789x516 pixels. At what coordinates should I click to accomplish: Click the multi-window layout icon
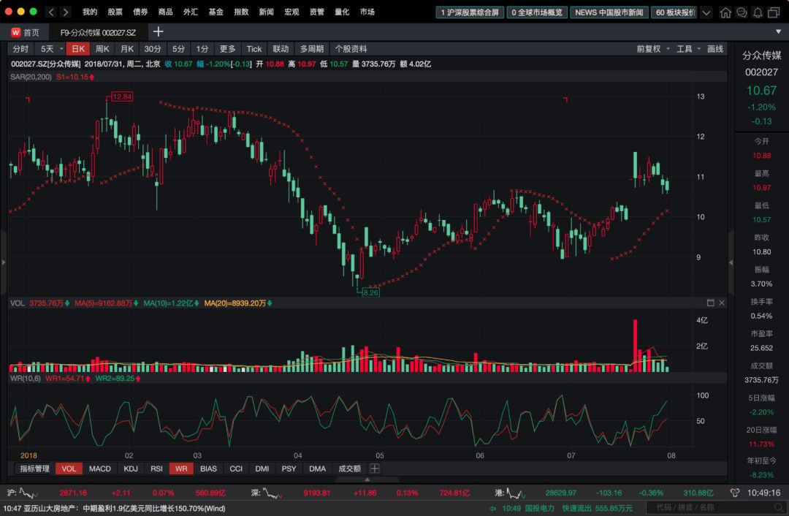click(774, 12)
